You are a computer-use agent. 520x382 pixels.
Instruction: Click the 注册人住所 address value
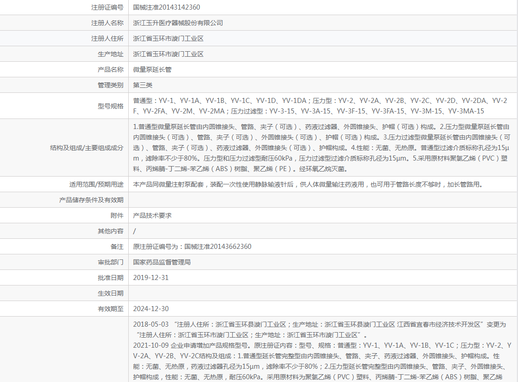168,38
